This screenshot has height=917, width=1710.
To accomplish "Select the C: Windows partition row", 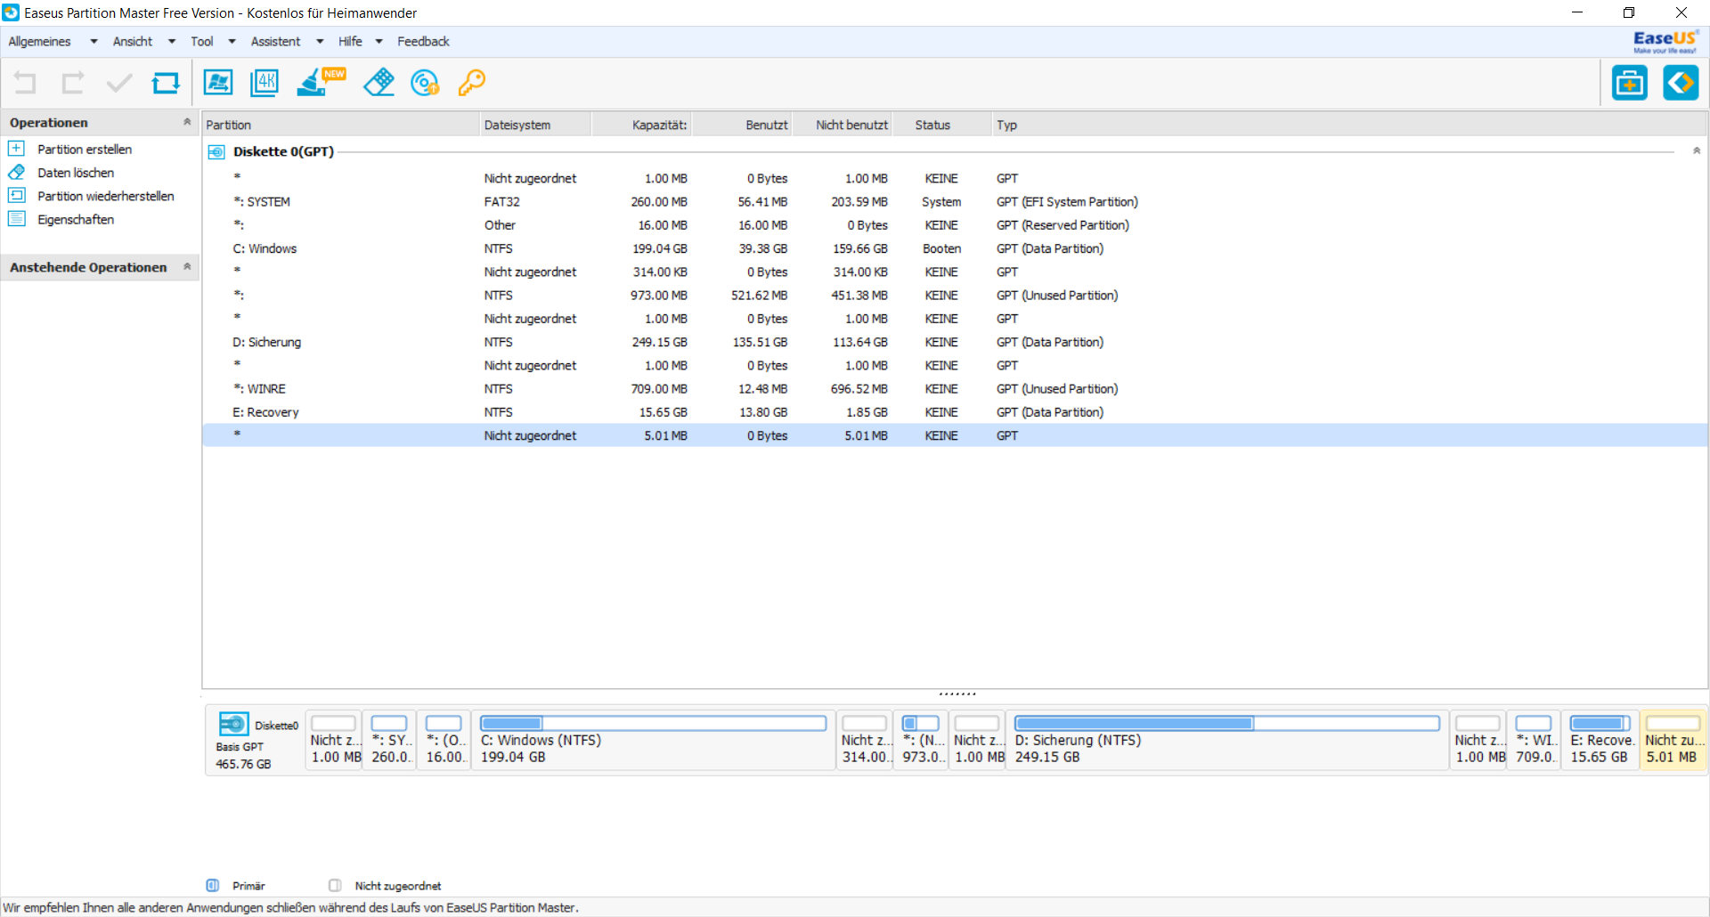I will 954,248.
